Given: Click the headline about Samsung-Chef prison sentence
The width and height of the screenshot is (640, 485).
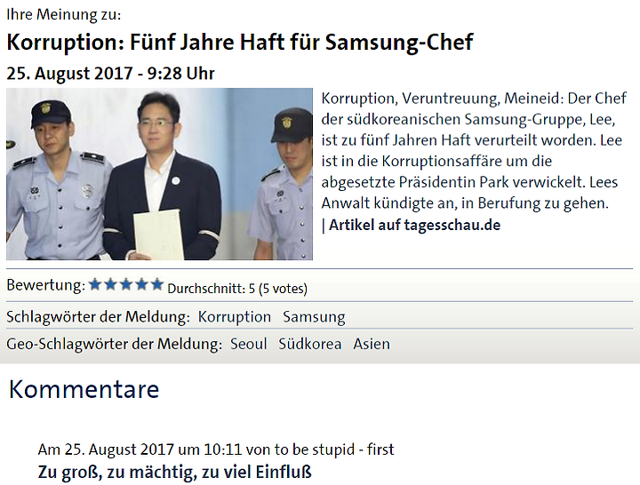Looking at the screenshot, I should click(240, 42).
